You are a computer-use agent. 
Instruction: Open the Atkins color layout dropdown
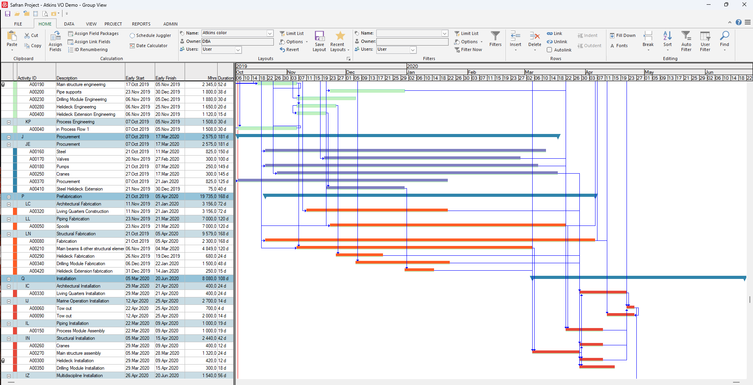pyautogui.click(x=269, y=33)
